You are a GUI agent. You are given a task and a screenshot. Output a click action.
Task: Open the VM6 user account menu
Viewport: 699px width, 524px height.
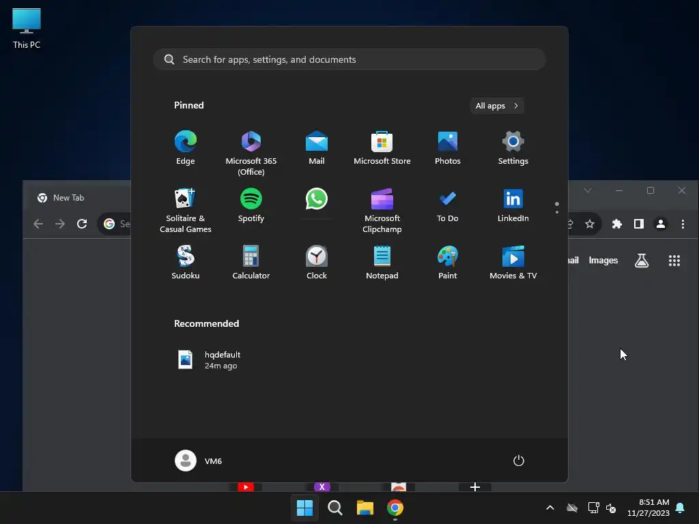coord(199,461)
